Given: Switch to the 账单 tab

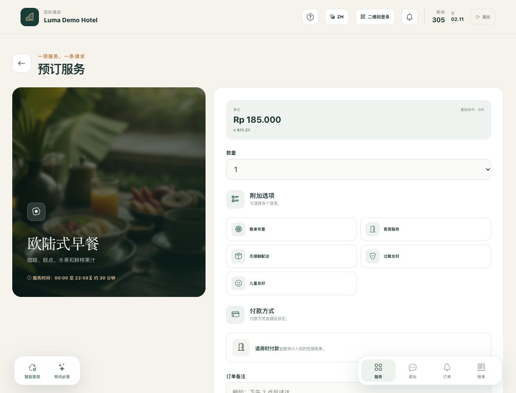Looking at the screenshot, I should [481, 371].
